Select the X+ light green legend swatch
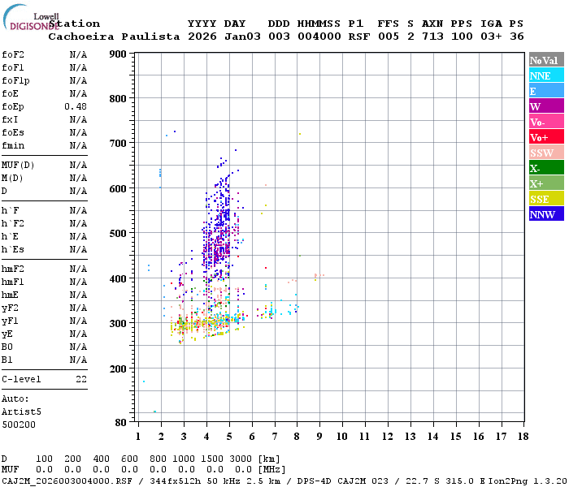 click(546, 183)
